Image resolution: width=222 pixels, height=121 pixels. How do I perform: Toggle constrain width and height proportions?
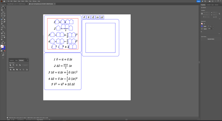(x=219, y=14)
